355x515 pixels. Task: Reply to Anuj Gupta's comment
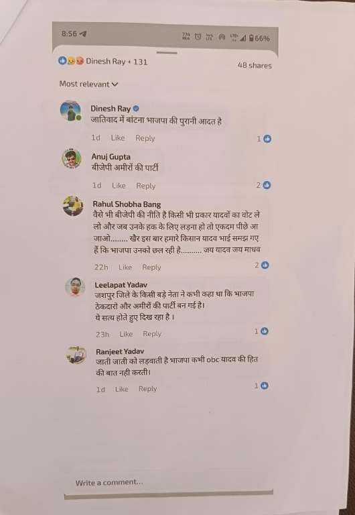click(145, 186)
